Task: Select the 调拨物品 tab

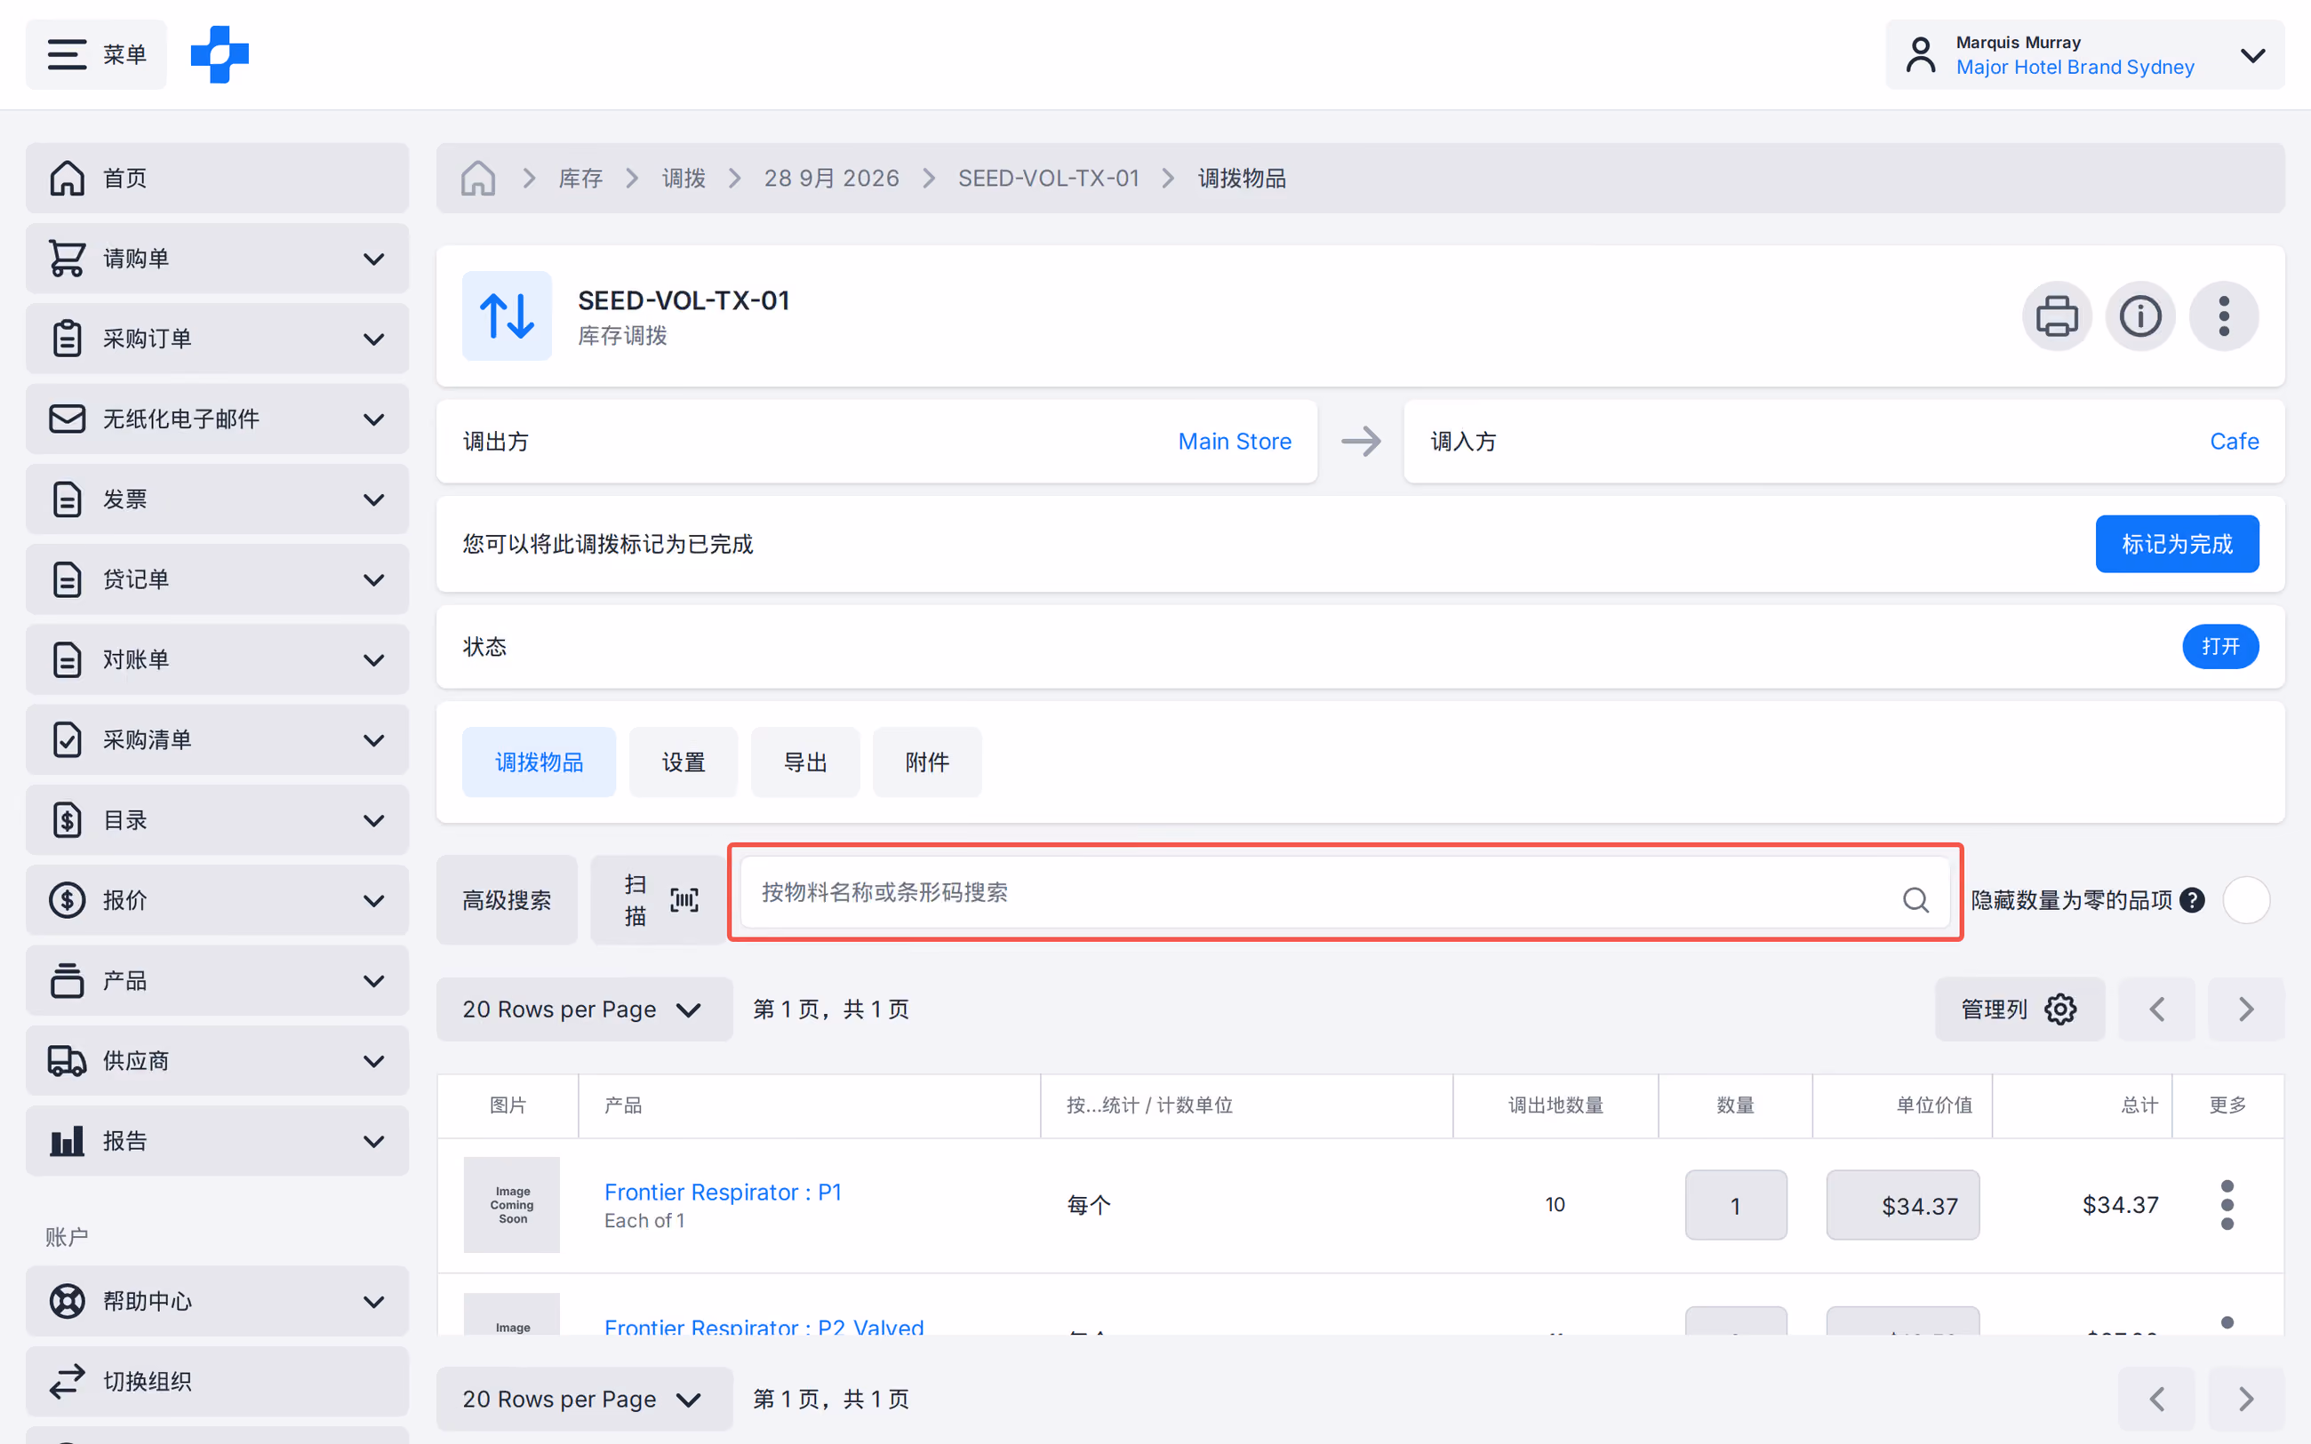Action: 539,762
